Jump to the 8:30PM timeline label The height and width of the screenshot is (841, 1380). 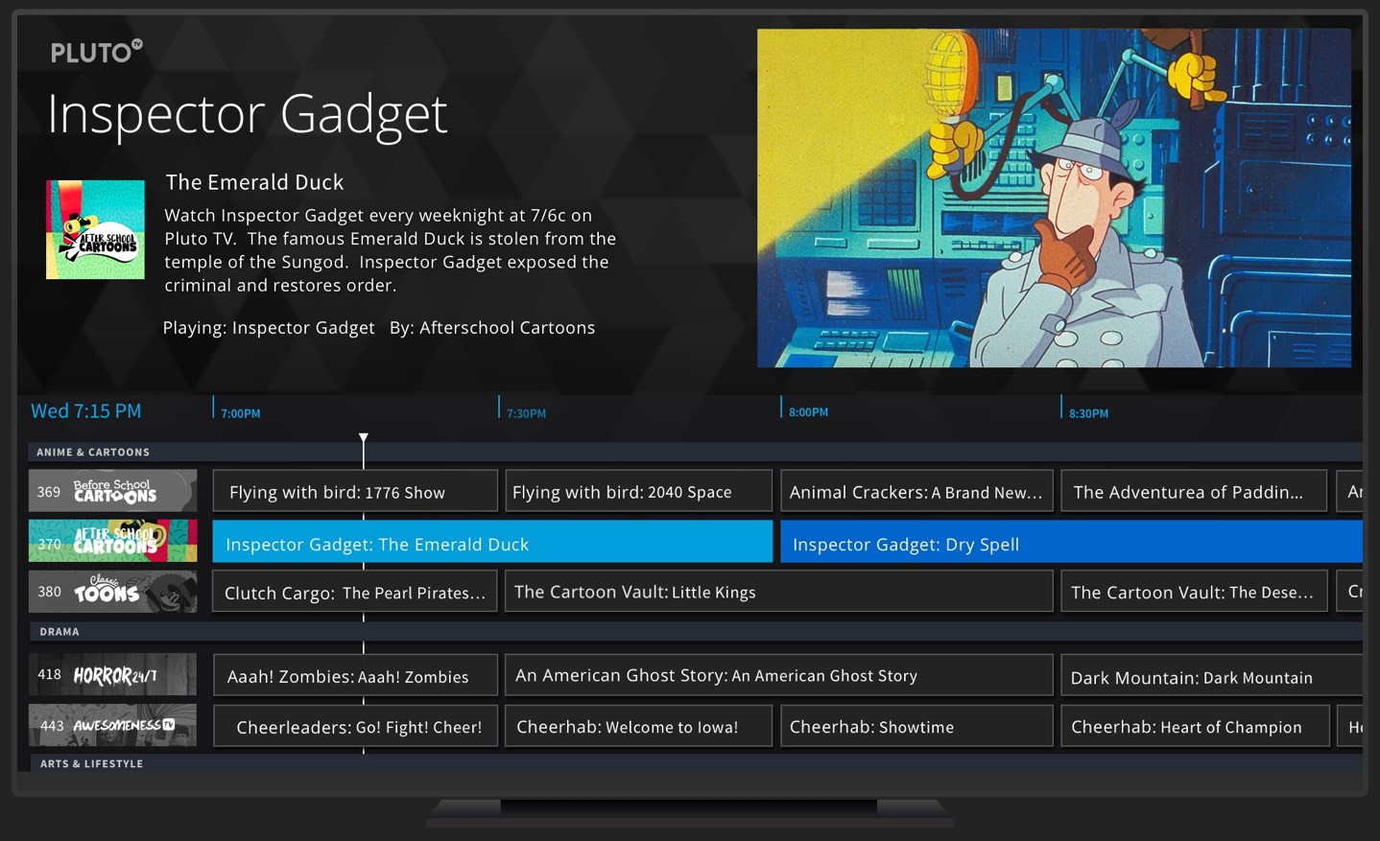click(x=1088, y=413)
